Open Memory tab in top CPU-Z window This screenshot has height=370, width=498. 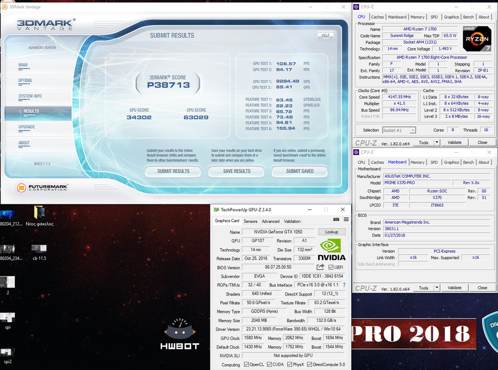pos(417,17)
